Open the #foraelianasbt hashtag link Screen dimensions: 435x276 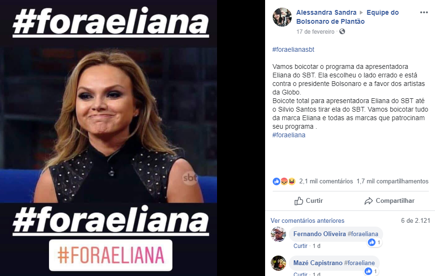(293, 49)
